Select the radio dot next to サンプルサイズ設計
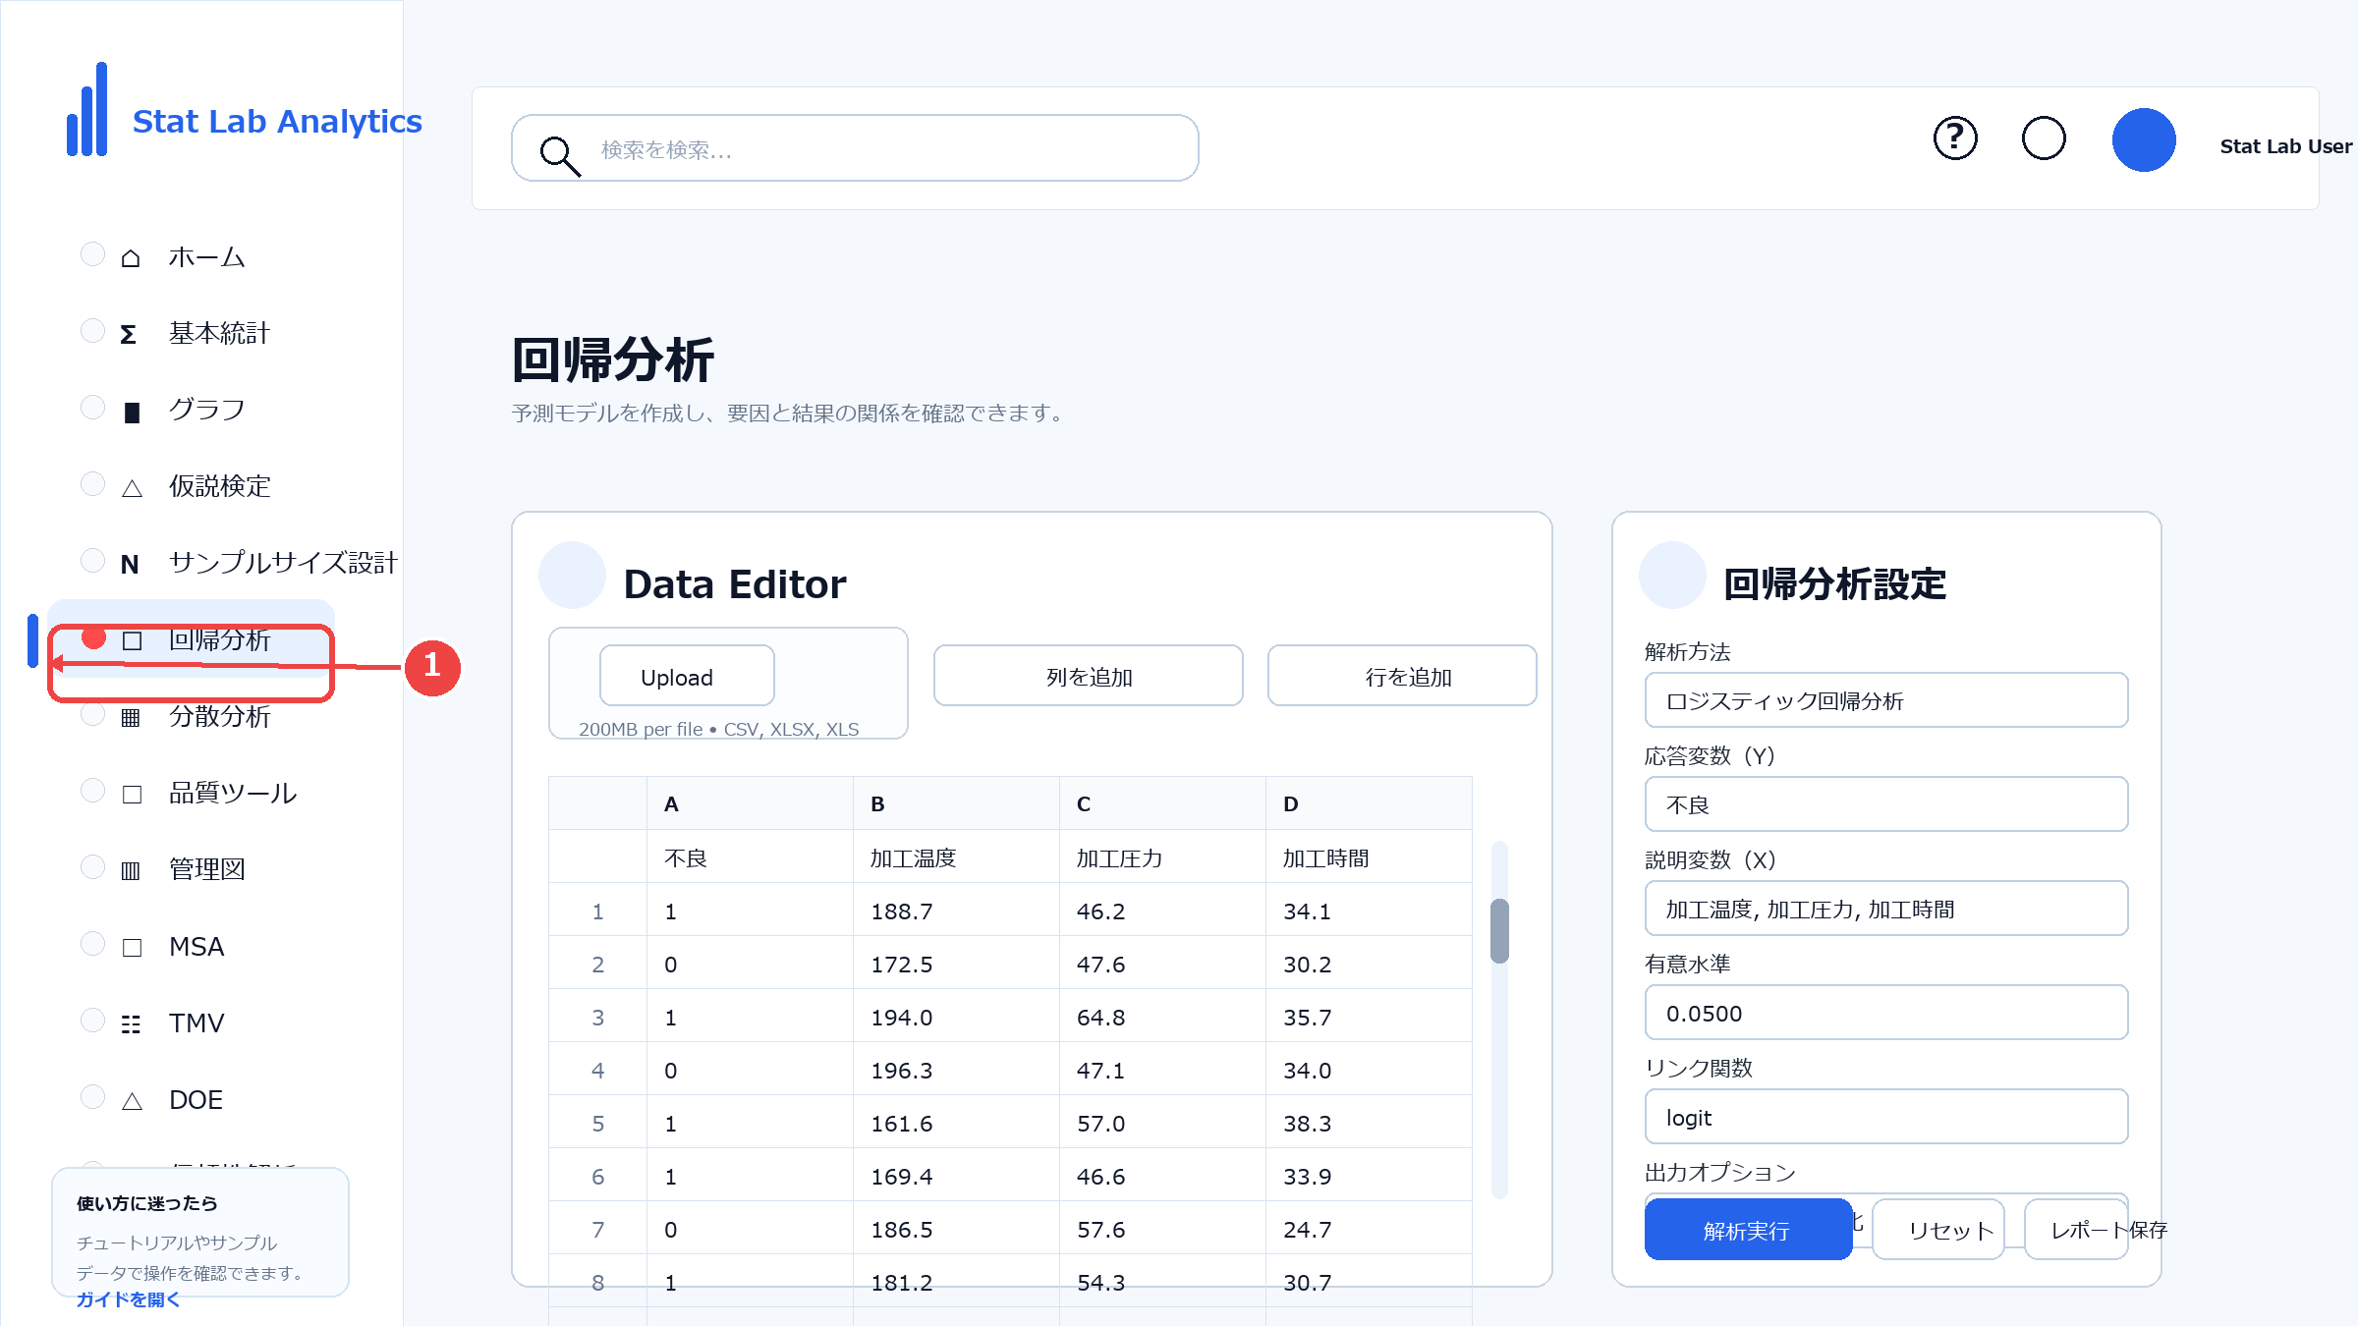This screenshot has height=1326, width=2358. coord(92,561)
